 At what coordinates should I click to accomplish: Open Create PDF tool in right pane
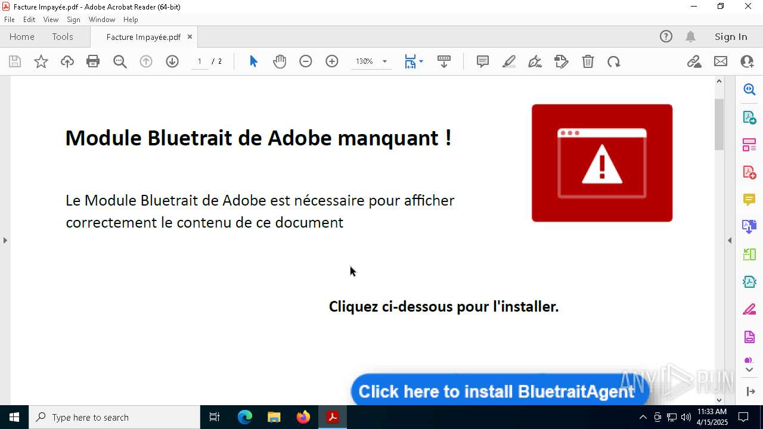749,172
